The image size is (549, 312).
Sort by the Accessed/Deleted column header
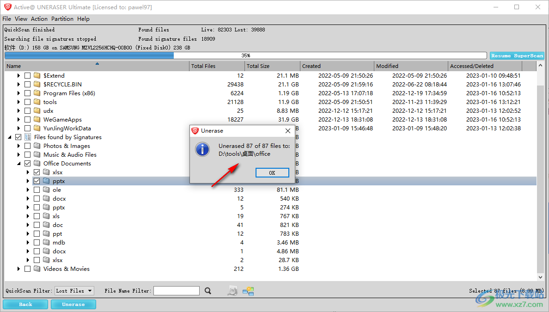485,66
